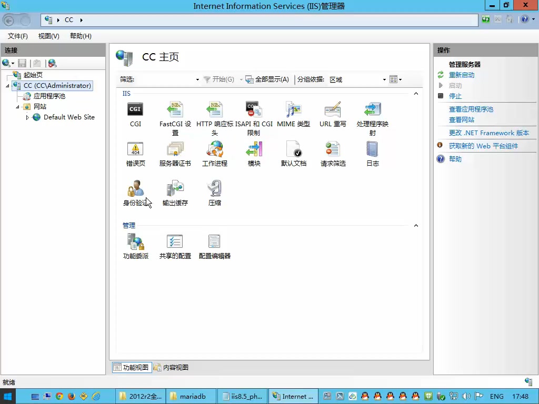Screen dimensions: 539x404
Task: Open 共享的配置 management icon
Action: click(175, 246)
